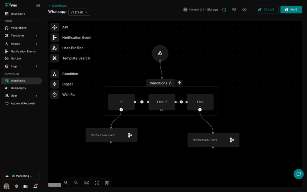The width and height of the screenshot is (307, 192).
Task: Enter fullscreen canvas mode
Action: coord(97,183)
